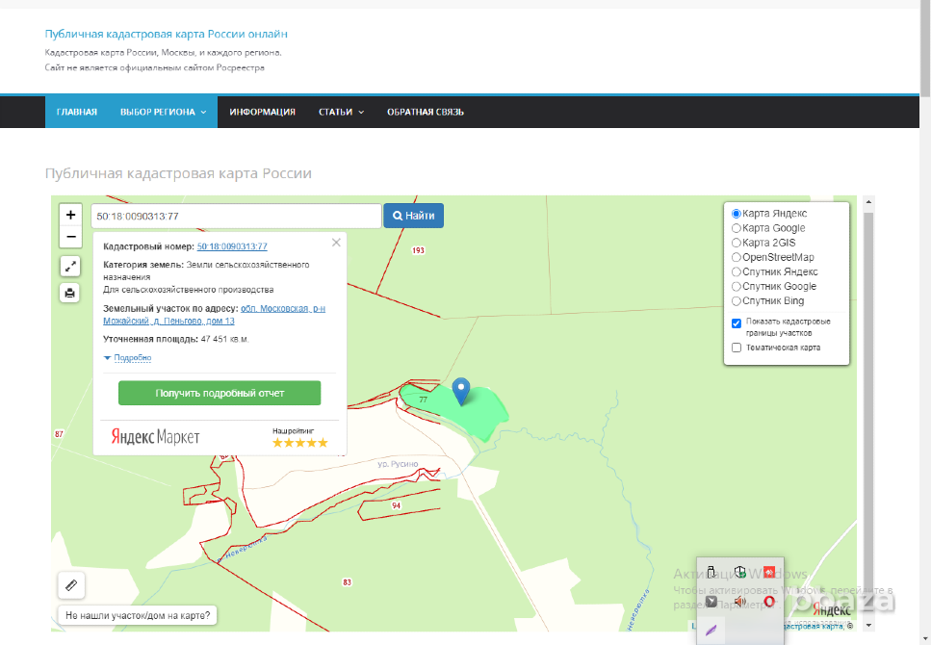Open the Обратная связь page

[426, 112]
